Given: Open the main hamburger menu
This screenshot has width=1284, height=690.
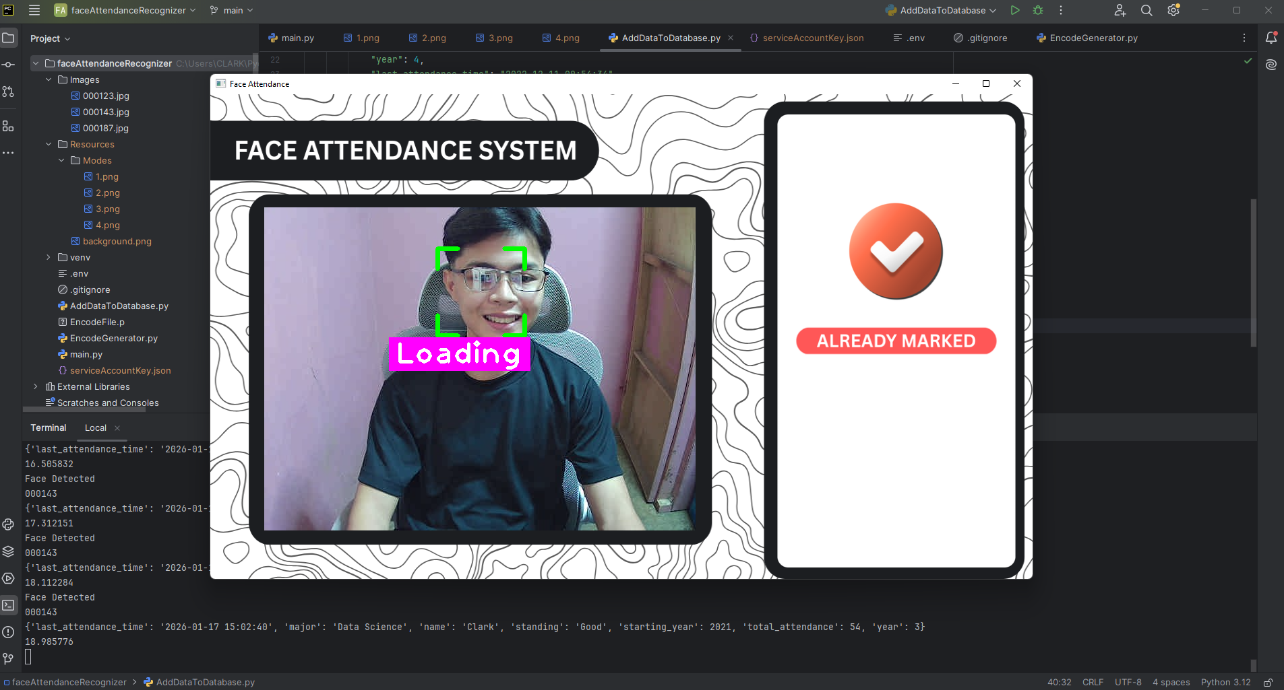Looking at the screenshot, I should (x=34, y=10).
